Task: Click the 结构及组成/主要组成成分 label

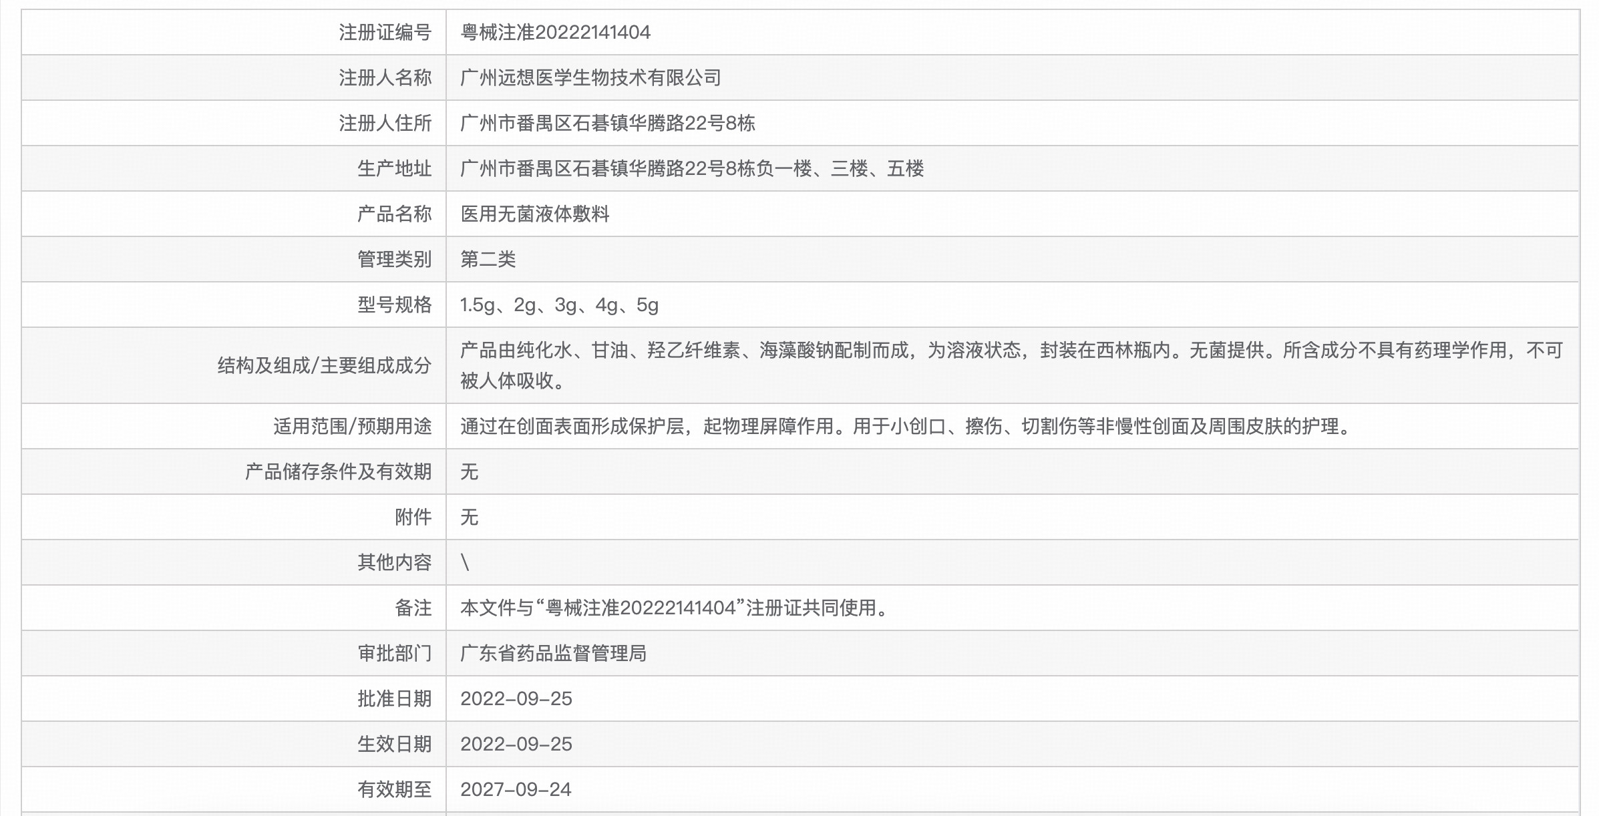Action: (x=325, y=365)
